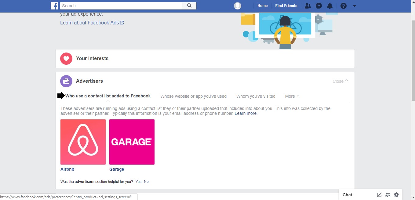
Task: Click the Search input field
Action: coord(121,6)
